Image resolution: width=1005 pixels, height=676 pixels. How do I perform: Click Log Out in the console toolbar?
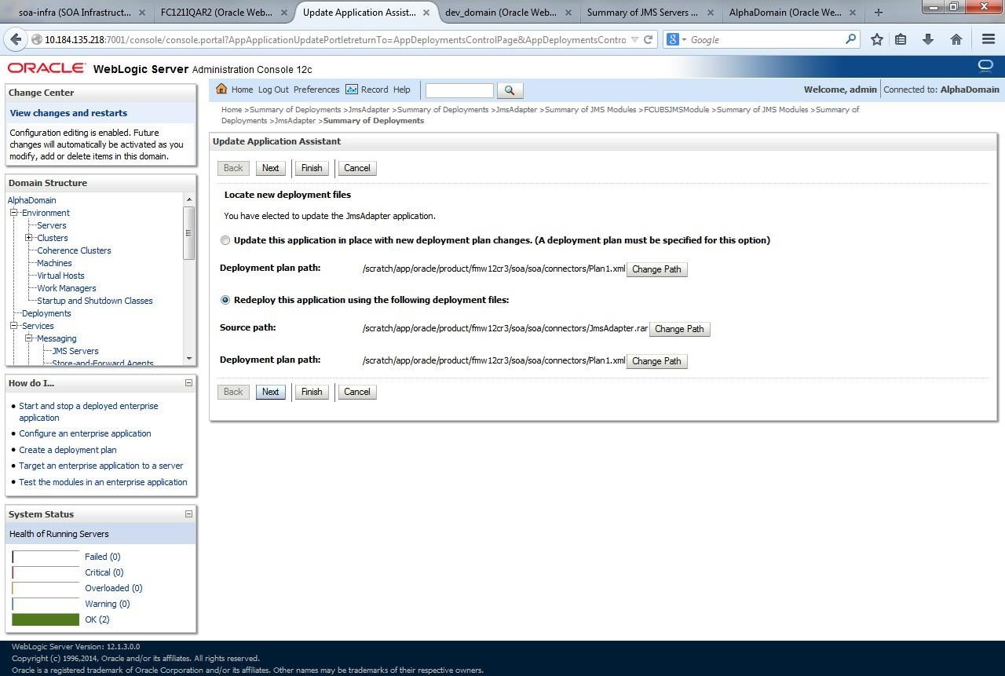pos(273,90)
